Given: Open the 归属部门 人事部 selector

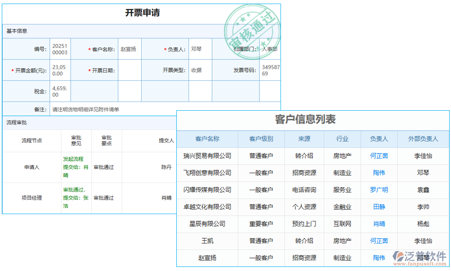Looking at the screenshot, I should (x=269, y=48).
